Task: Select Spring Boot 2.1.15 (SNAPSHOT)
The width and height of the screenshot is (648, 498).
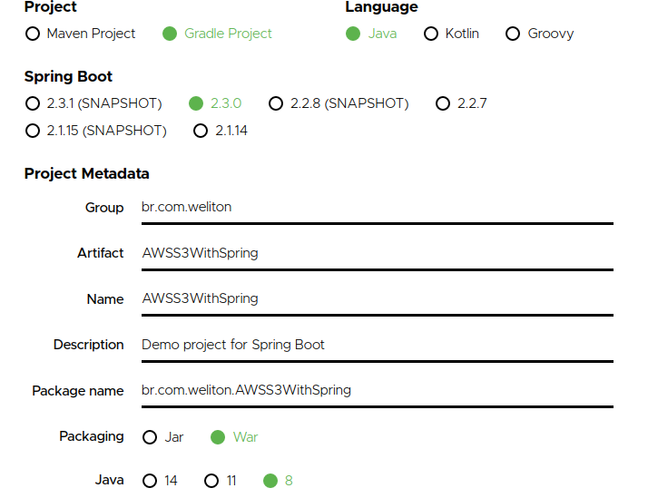Action: click(x=34, y=131)
